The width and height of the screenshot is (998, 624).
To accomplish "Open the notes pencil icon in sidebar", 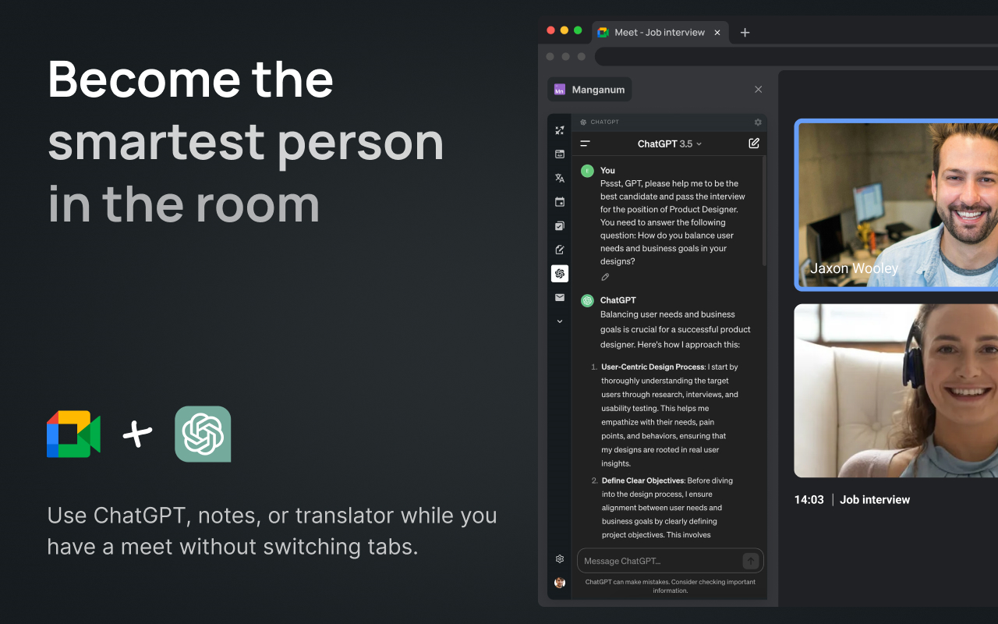I will tap(559, 250).
